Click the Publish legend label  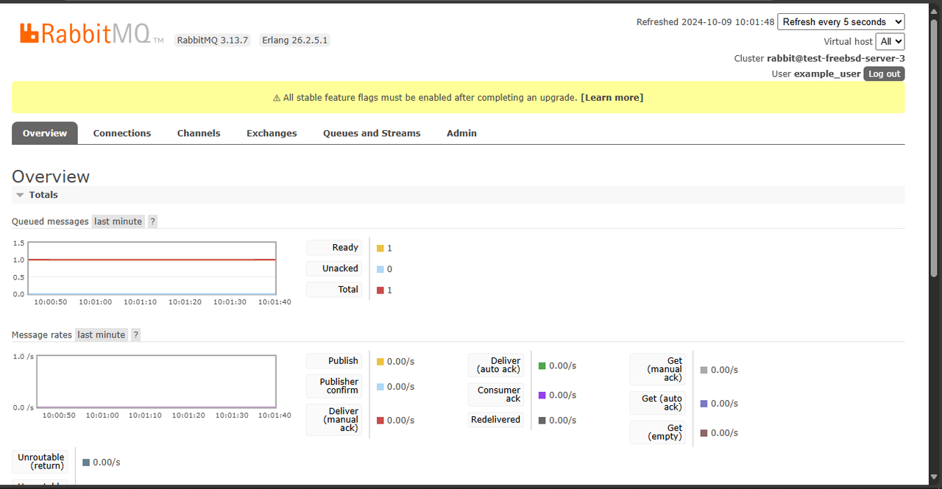pyautogui.click(x=334, y=361)
